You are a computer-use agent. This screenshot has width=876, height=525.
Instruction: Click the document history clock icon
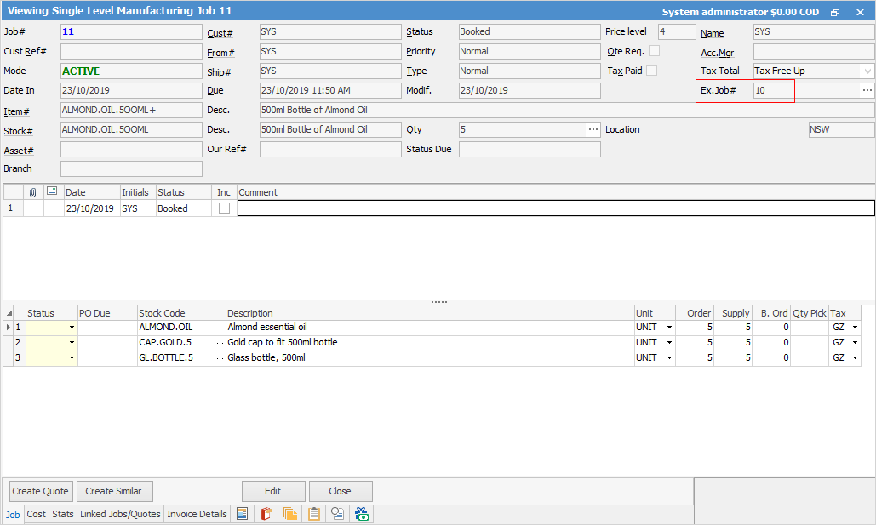pos(337,514)
